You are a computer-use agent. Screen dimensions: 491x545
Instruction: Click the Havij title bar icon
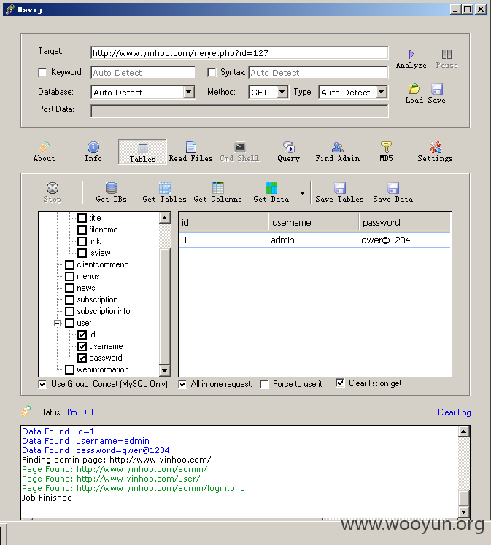[x=10, y=9]
